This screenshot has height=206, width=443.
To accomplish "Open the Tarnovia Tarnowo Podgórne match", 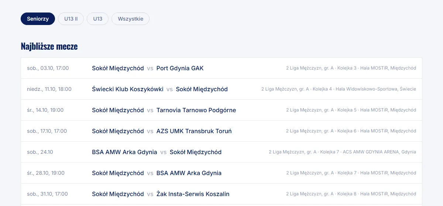I will pyautogui.click(x=221, y=110).
